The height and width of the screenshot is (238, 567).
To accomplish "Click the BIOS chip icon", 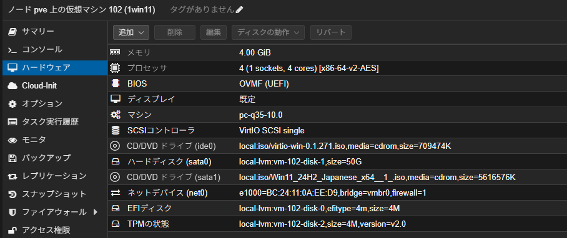I will 115,83.
